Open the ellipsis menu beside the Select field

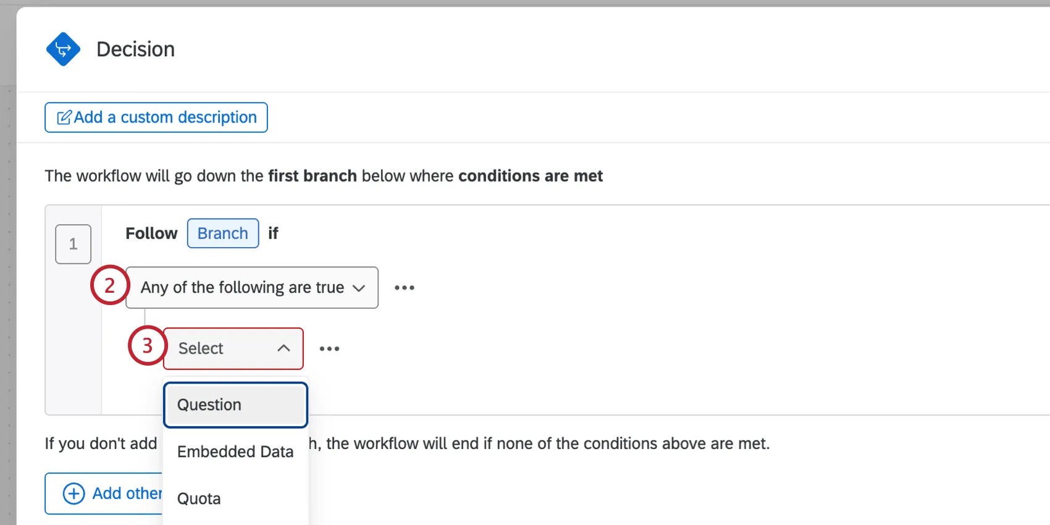click(329, 348)
